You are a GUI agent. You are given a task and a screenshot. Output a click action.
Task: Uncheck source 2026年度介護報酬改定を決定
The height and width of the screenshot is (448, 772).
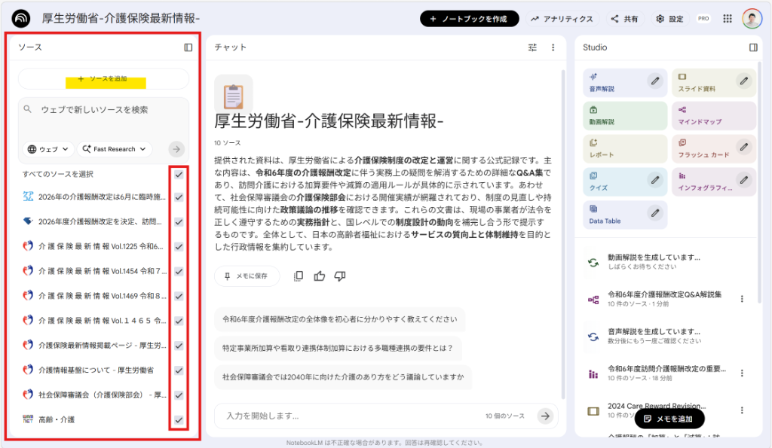click(x=179, y=222)
